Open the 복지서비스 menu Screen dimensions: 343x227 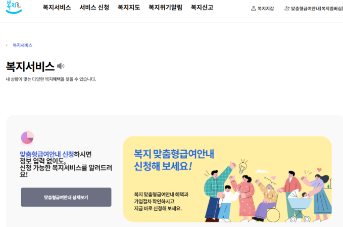click(57, 8)
